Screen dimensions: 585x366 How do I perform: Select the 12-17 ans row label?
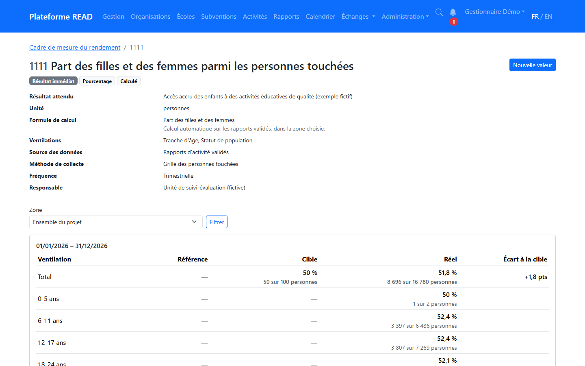point(52,343)
